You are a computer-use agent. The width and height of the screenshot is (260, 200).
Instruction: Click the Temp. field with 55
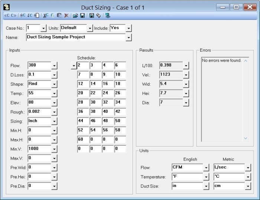point(39,93)
